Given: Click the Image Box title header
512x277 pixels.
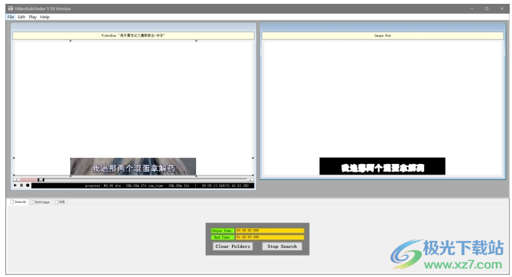Looking at the screenshot, I should [x=382, y=35].
